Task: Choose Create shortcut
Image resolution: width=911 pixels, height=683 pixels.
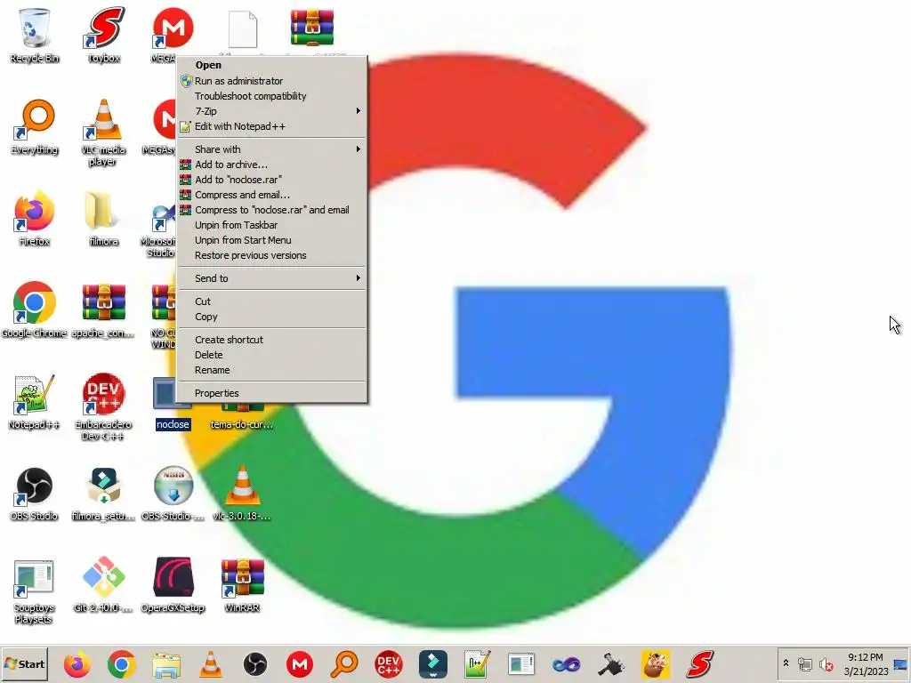Action: [x=272, y=340]
